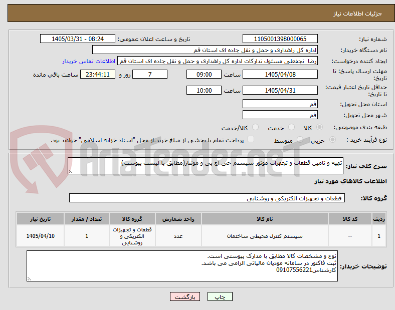395x310 pixels.
Task: Click the نام کالا column header
Action: tap(265, 219)
